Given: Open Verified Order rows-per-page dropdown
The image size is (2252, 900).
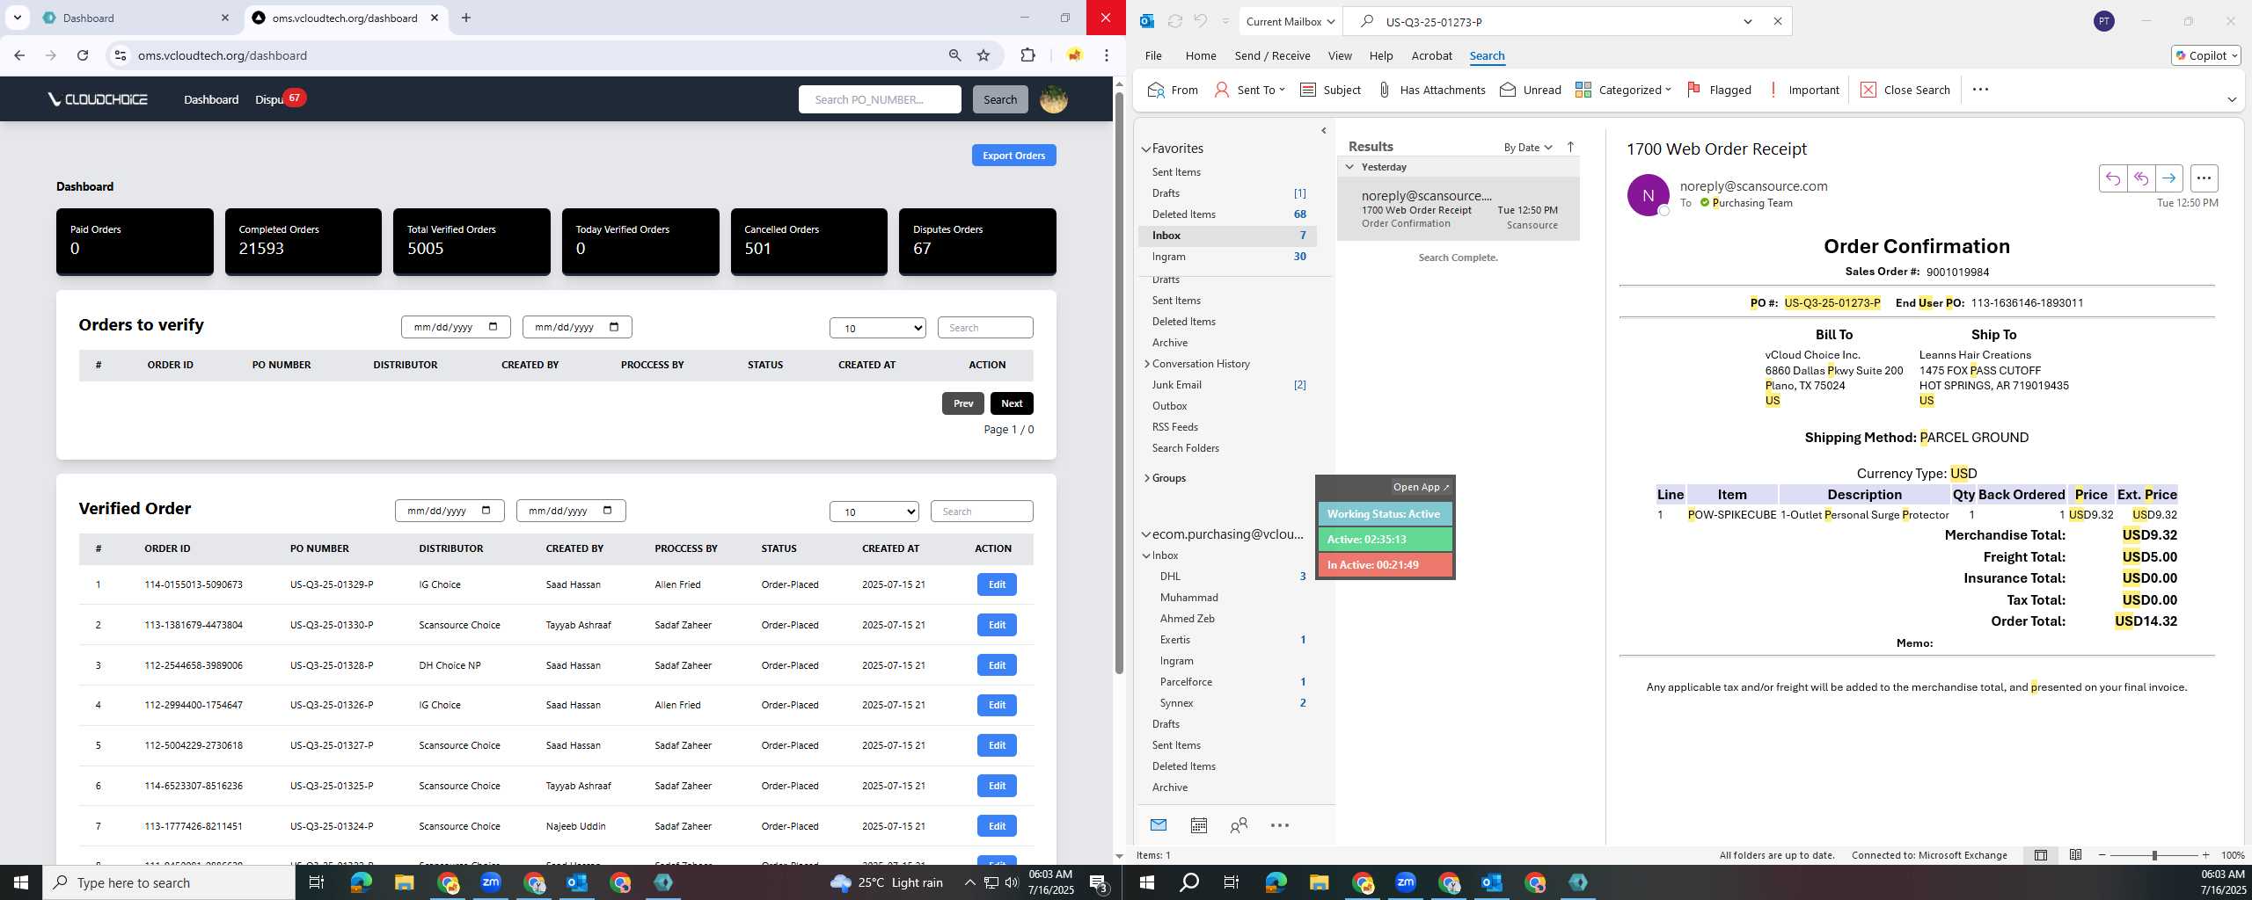Looking at the screenshot, I should pyautogui.click(x=874, y=512).
